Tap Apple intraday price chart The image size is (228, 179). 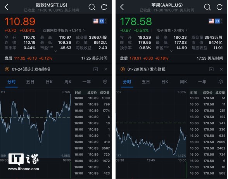(x=151, y=124)
